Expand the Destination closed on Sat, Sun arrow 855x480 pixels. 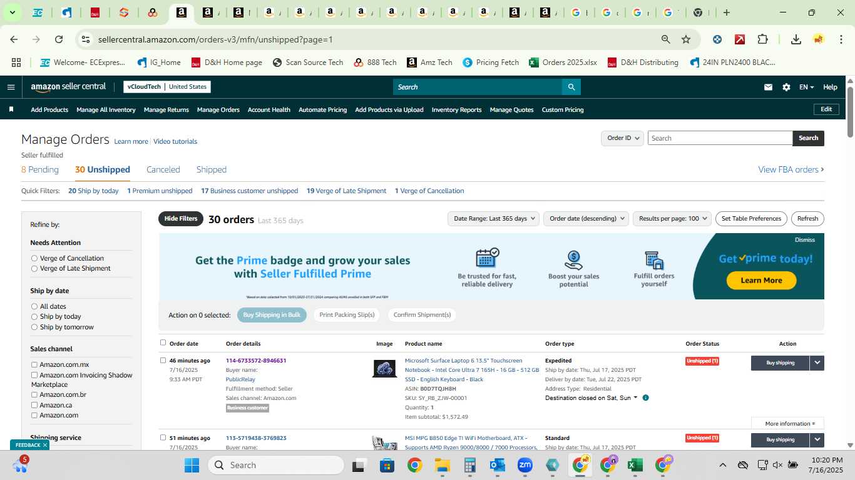point(635,397)
